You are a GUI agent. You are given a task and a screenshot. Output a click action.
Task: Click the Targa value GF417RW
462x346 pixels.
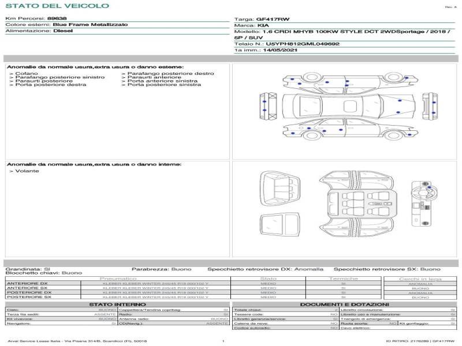click(x=273, y=19)
